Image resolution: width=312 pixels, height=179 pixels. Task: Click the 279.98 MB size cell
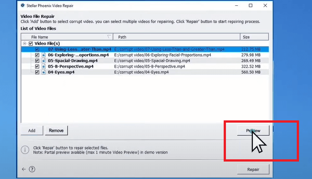pos(251,55)
